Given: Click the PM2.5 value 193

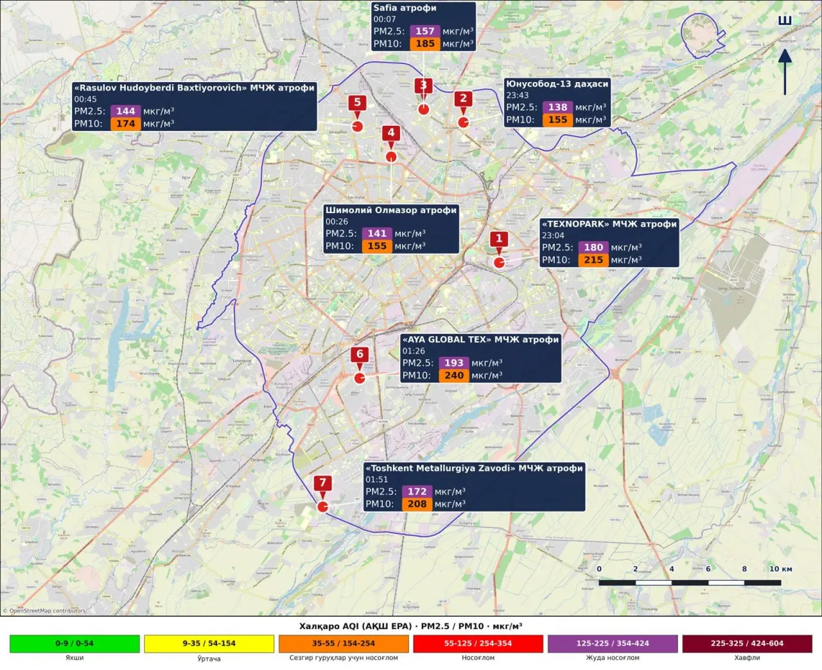Looking at the screenshot, I should [454, 363].
